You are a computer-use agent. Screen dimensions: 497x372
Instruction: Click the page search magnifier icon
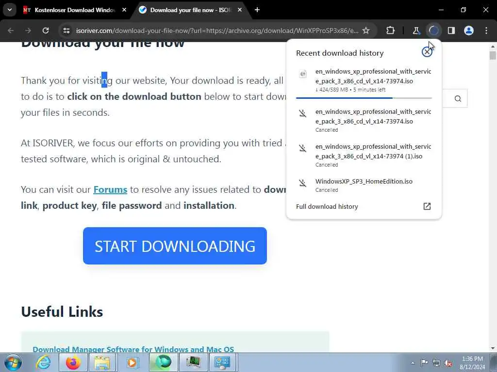coord(458,99)
